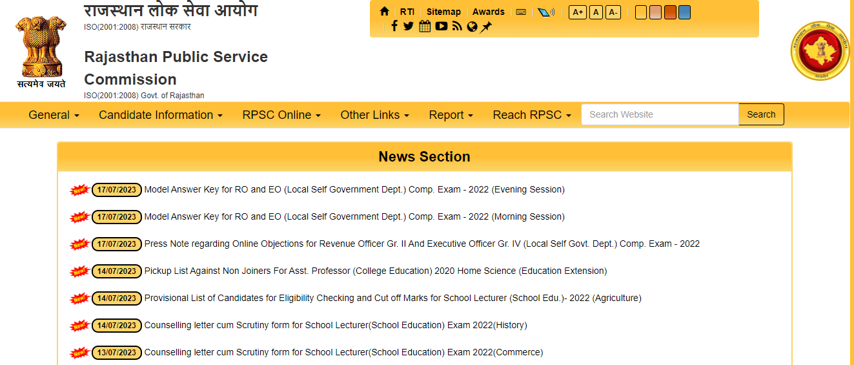Select the dark orange theme color swatch
The height and width of the screenshot is (365, 854).
tap(670, 12)
